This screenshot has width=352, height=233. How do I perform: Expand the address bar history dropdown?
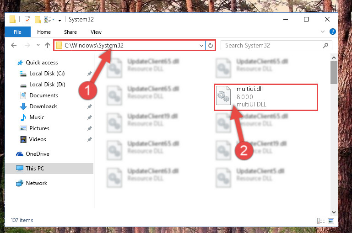[x=201, y=46]
